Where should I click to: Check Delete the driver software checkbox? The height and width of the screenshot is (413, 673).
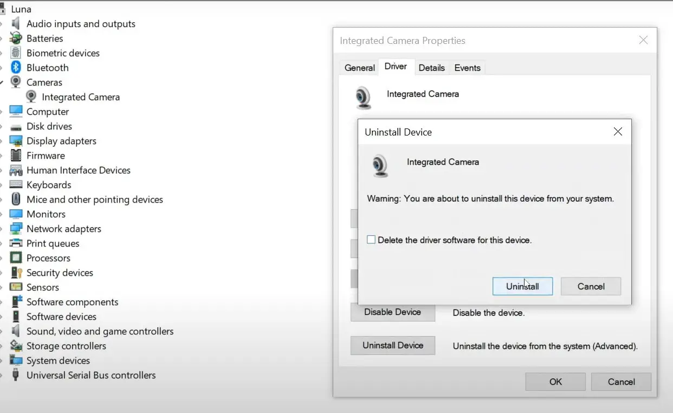[371, 240]
